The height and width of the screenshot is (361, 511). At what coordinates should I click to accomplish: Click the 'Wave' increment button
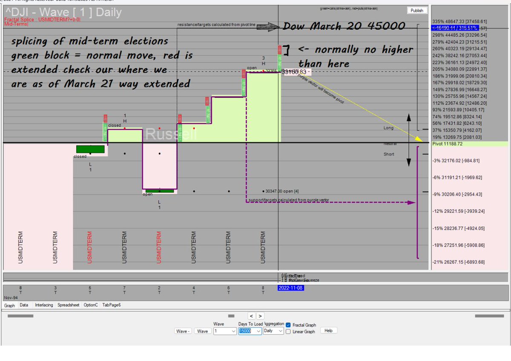coord(202,331)
